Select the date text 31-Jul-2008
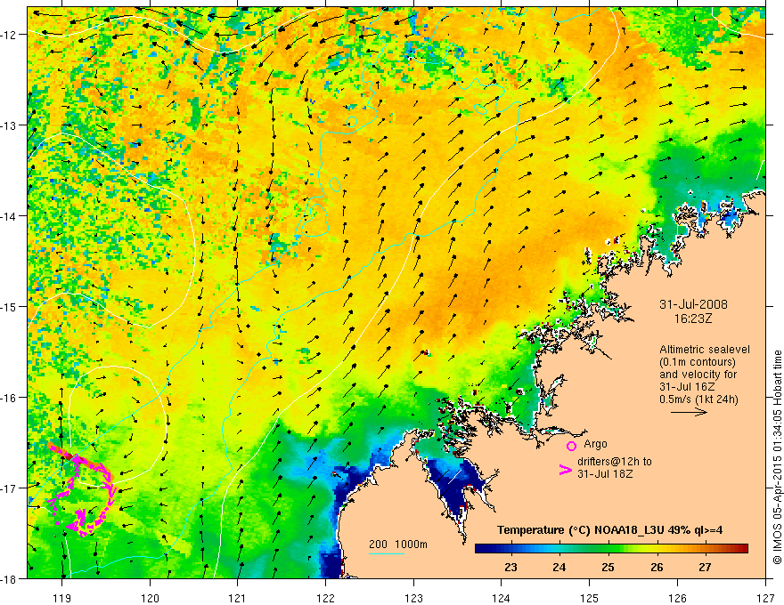This screenshot has width=784, height=605. tap(693, 304)
